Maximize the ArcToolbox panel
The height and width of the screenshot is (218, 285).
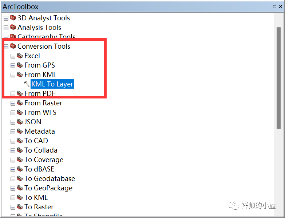275,6
